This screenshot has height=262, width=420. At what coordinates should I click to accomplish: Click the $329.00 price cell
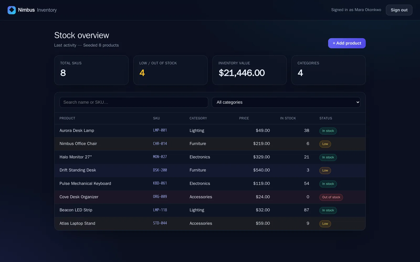coord(261,157)
